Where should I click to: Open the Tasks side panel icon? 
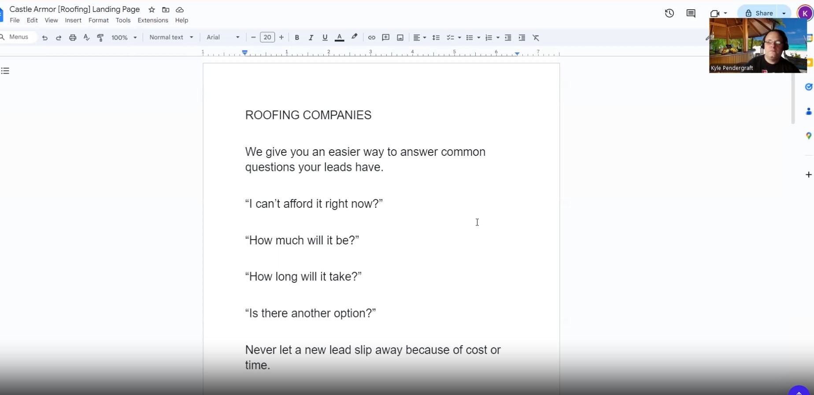809,87
